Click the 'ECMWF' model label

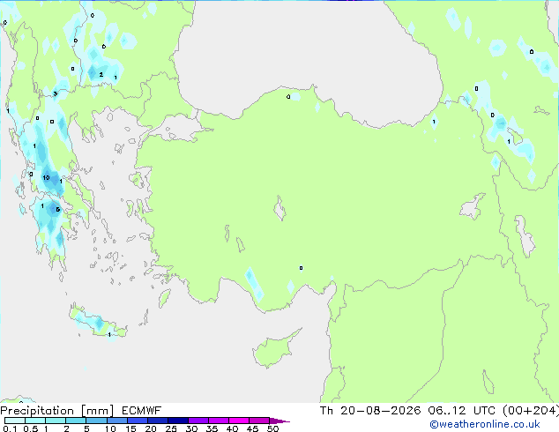coord(142,411)
